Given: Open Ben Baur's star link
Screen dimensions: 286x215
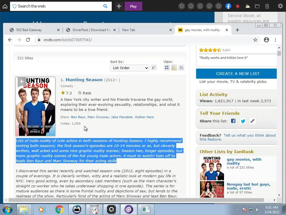Looking at the screenshot, I should pos(78,117).
